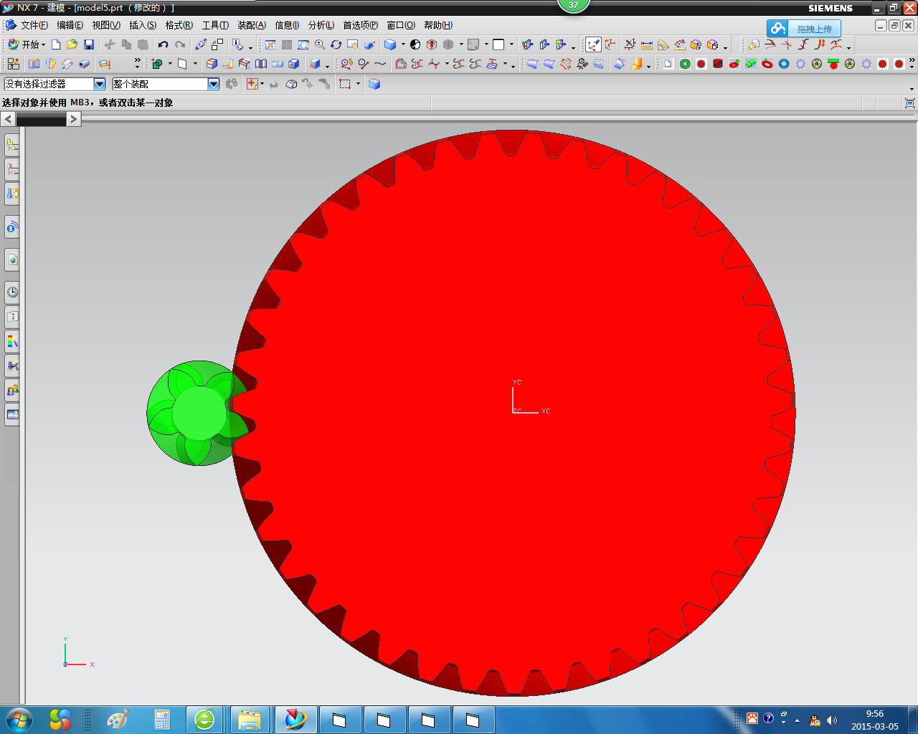Click the right scroll arrow button
Viewport: 918px width, 734px height.
coord(74,119)
